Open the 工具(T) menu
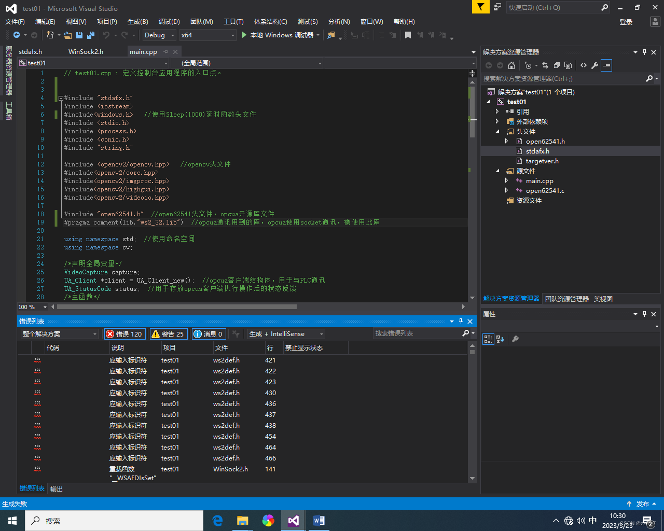The width and height of the screenshot is (664, 531). click(233, 22)
